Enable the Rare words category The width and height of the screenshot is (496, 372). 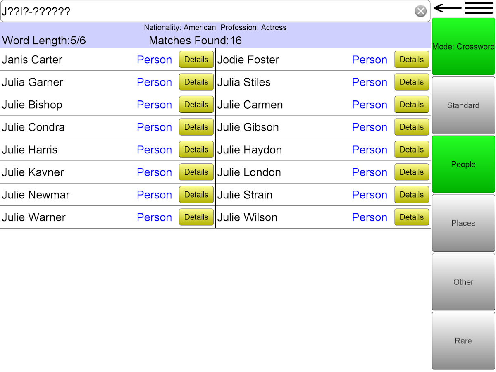pos(463,341)
